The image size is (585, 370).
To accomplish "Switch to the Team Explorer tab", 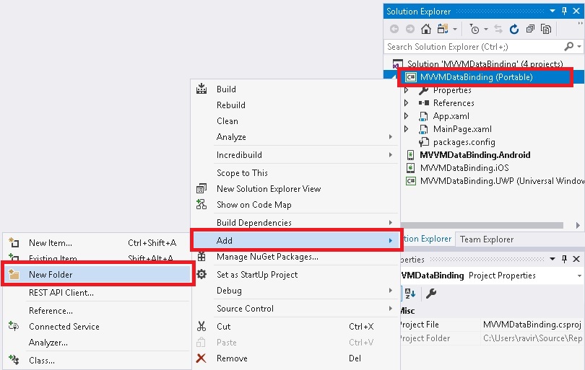I will tap(486, 239).
